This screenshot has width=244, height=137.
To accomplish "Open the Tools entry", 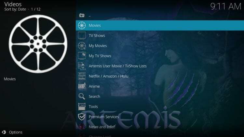I will click(160, 107).
